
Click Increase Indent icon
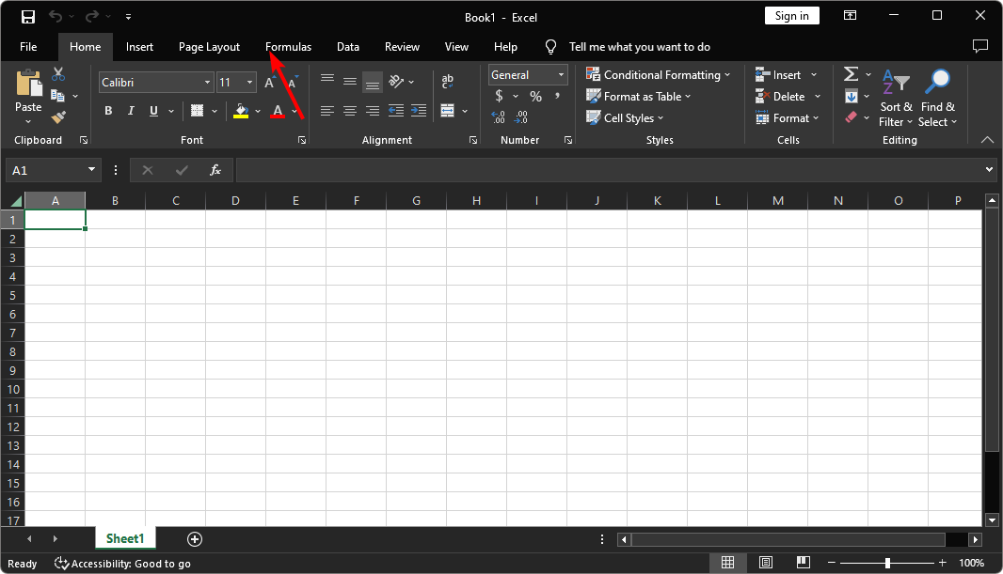419,111
